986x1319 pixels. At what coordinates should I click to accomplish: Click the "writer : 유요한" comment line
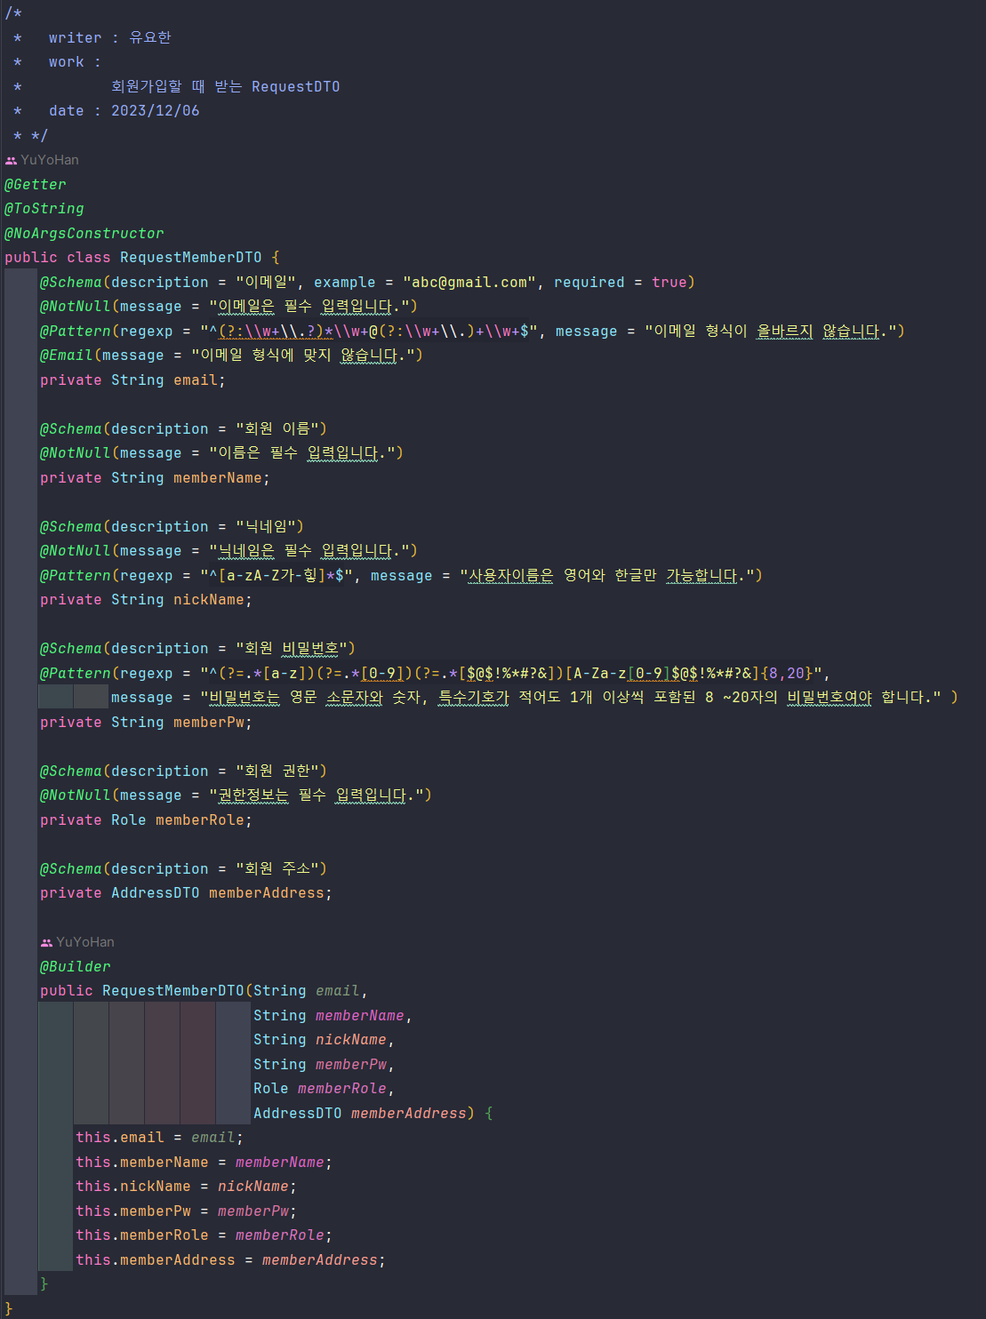(109, 37)
